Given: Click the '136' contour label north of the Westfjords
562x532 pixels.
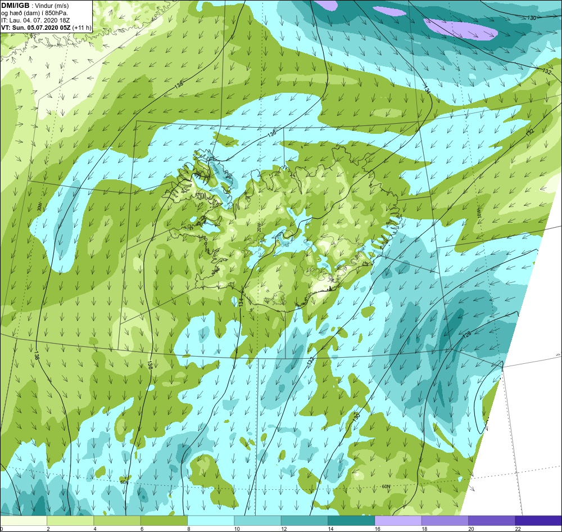Looking at the screenshot, I should [272, 133].
